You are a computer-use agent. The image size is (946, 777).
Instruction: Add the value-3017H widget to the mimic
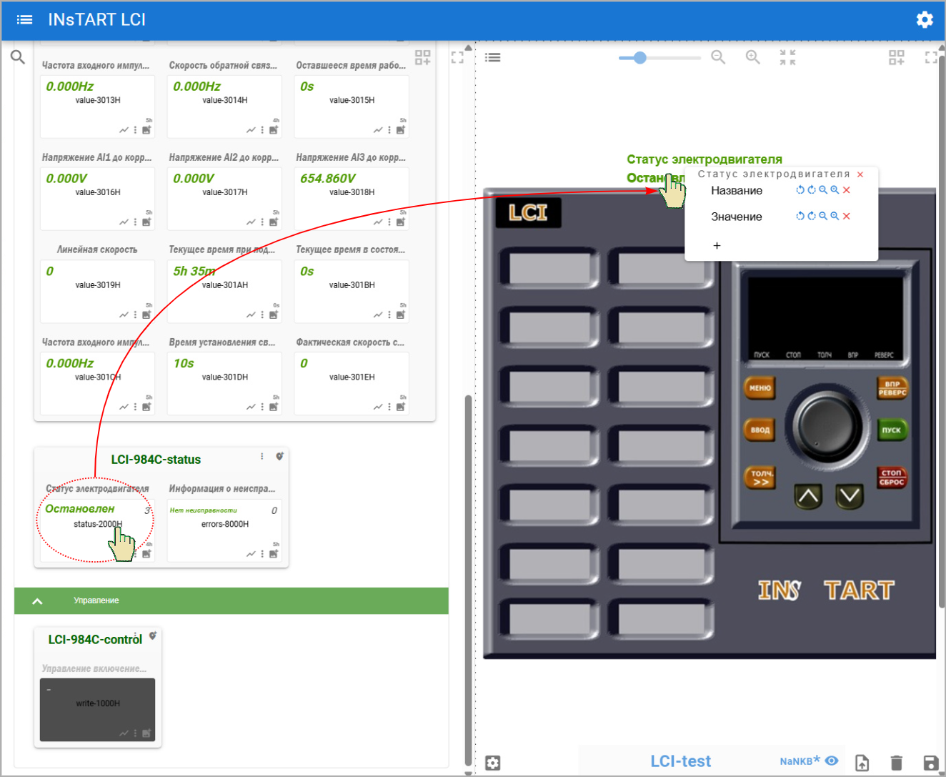pos(274,222)
